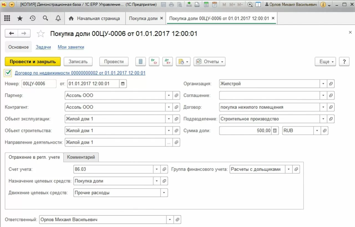The image size is (355, 227).
Task: Click the Провести и закрыть button
Action: pos(33,62)
